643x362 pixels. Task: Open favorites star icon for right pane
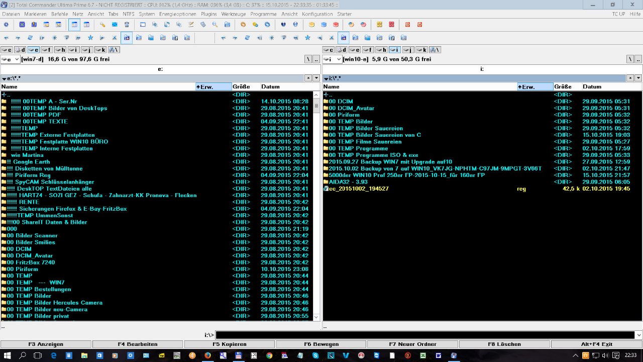pos(307,38)
